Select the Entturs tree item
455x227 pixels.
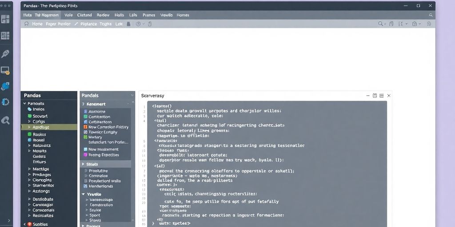(40, 162)
